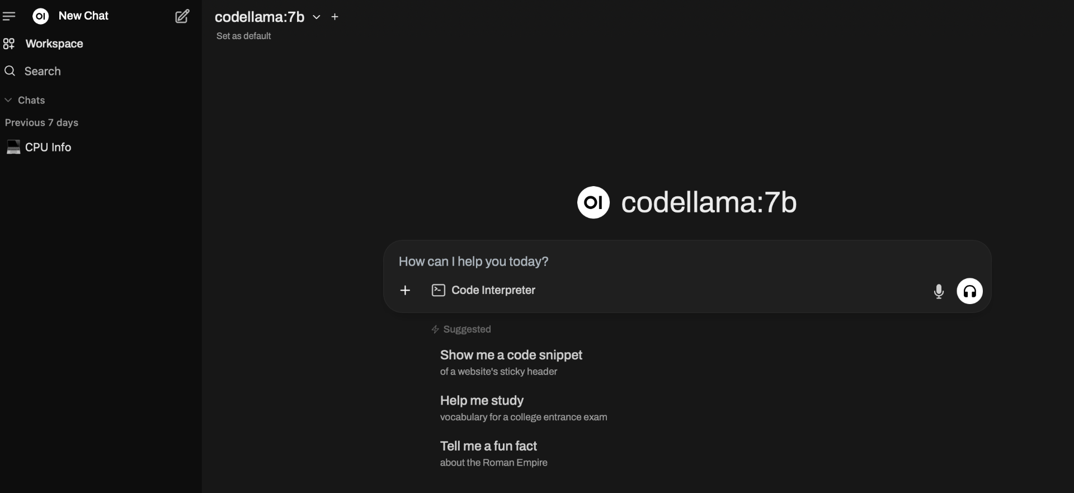
Task: Click the Open WebUI logo beside New Chat
Action: [x=41, y=16]
